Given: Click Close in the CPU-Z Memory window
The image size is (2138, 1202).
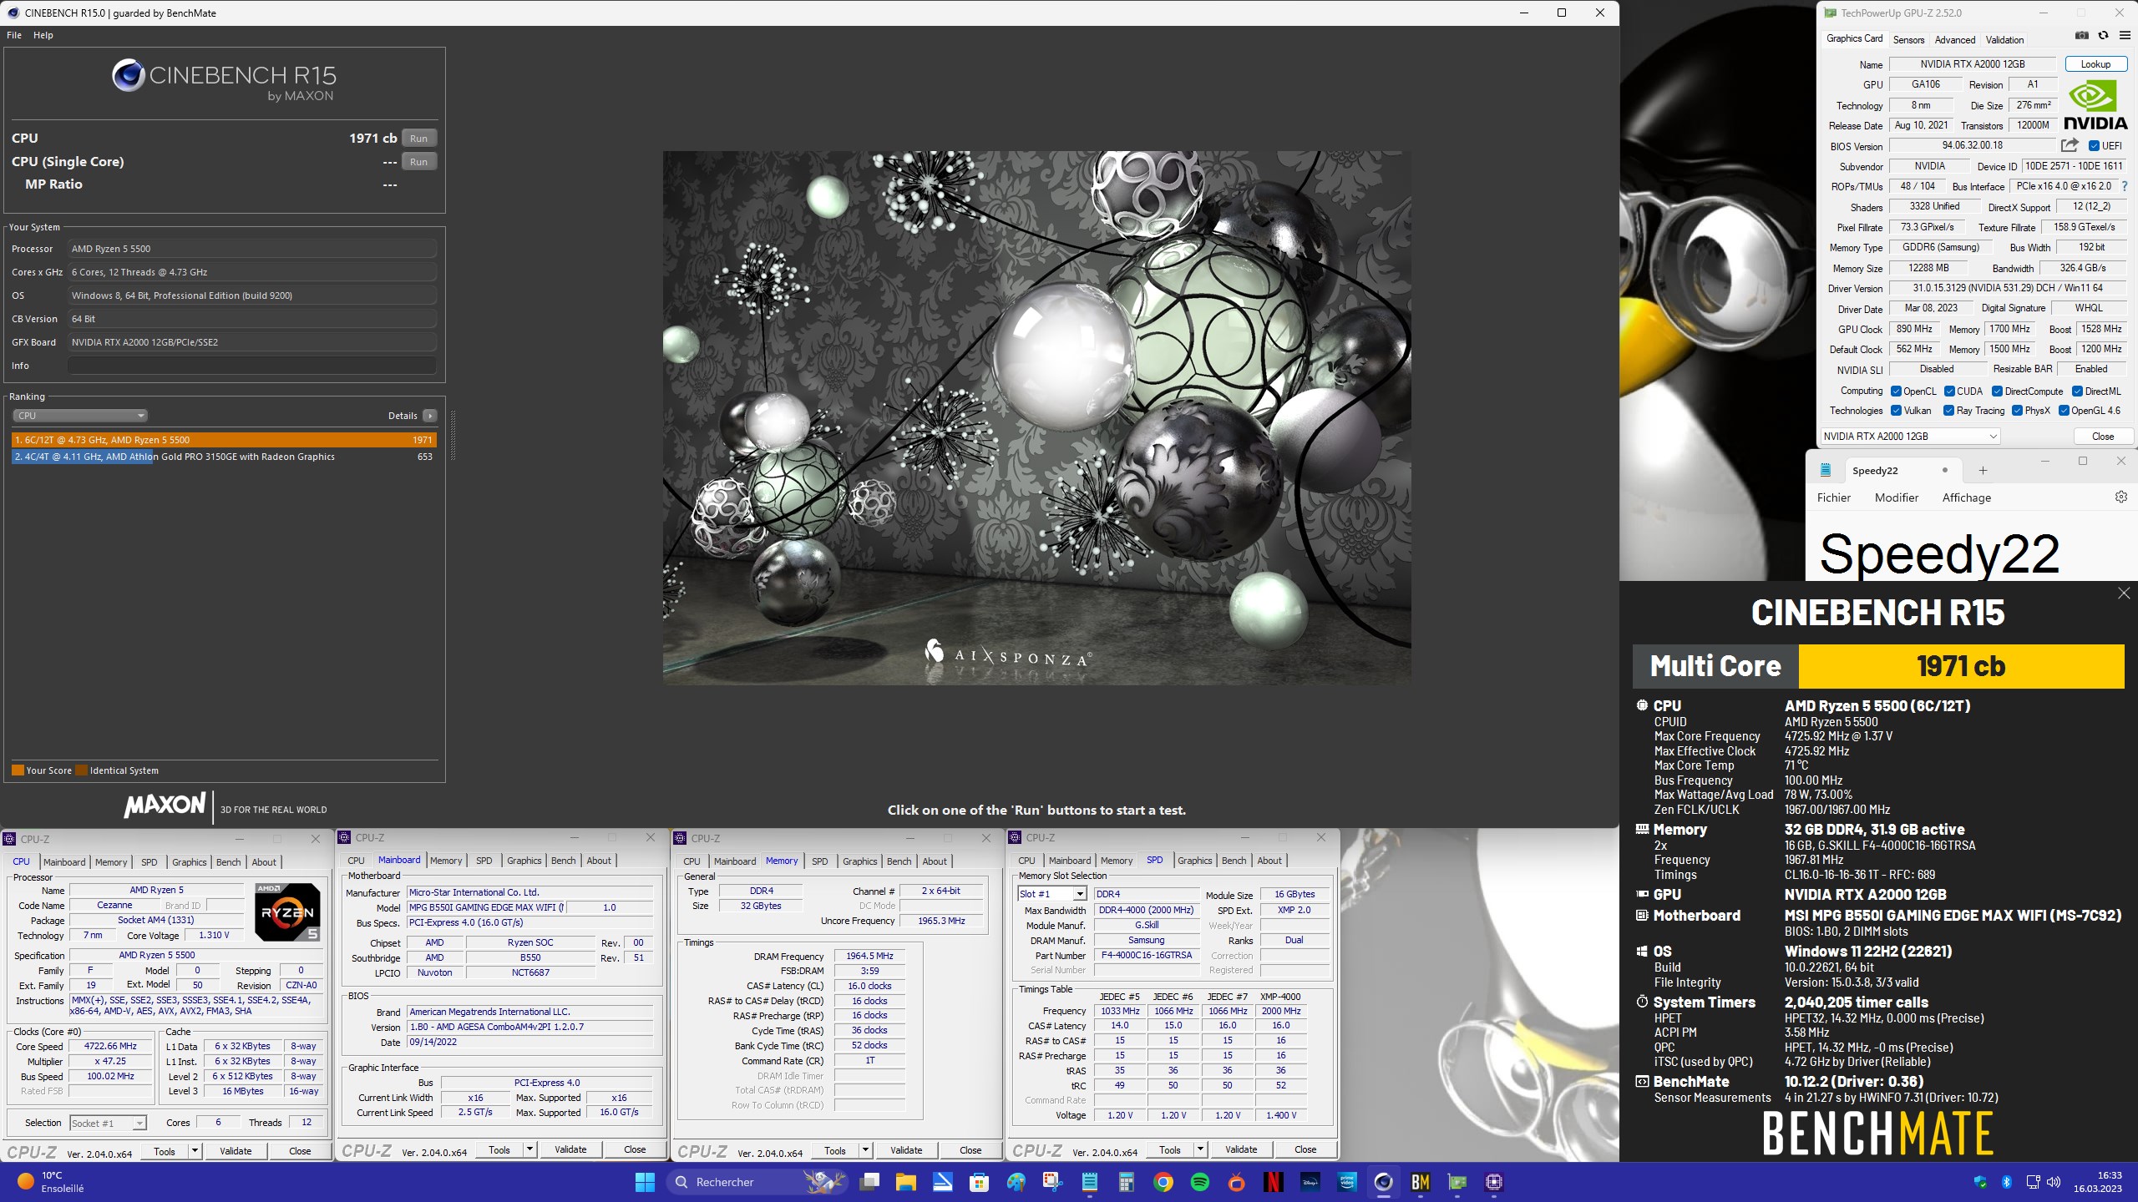Looking at the screenshot, I should 970,1150.
